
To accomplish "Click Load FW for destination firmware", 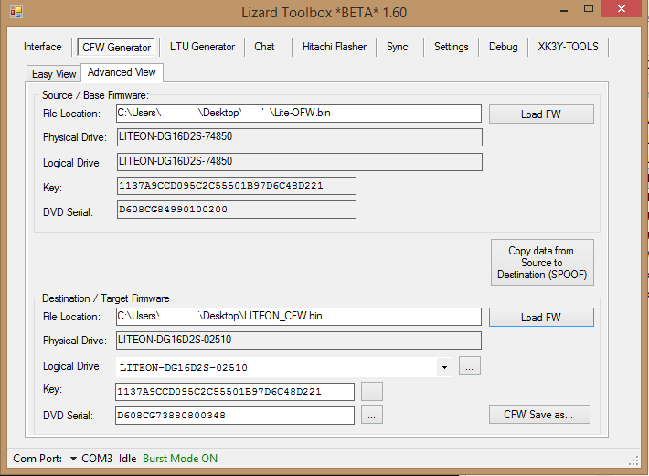I will [x=541, y=318].
